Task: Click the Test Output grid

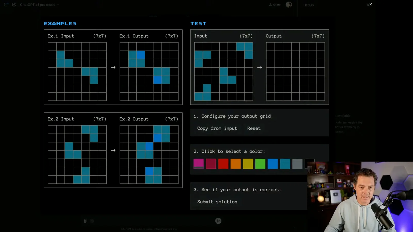Action: tap(295, 71)
